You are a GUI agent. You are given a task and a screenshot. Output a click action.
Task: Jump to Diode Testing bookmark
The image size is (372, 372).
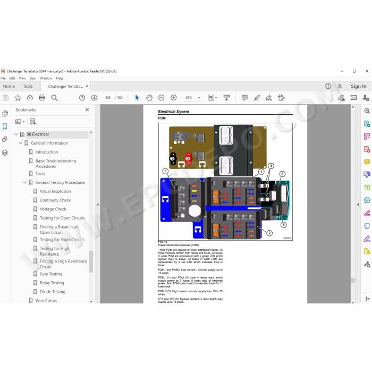pyautogui.click(x=53, y=292)
